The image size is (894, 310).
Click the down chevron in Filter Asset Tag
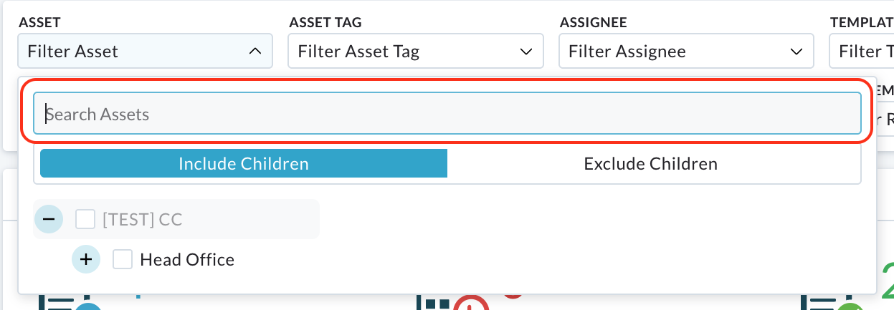tap(525, 52)
